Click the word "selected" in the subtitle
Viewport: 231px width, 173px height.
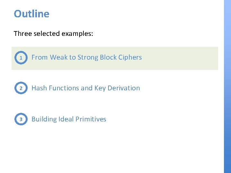46,33
